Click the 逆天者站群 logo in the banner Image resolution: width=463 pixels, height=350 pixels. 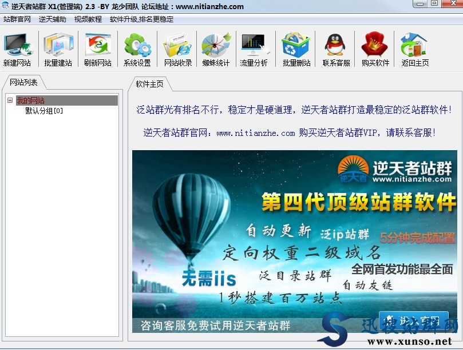pos(395,170)
